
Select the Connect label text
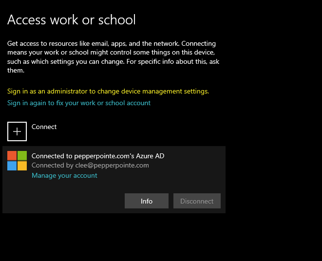click(x=44, y=127)
